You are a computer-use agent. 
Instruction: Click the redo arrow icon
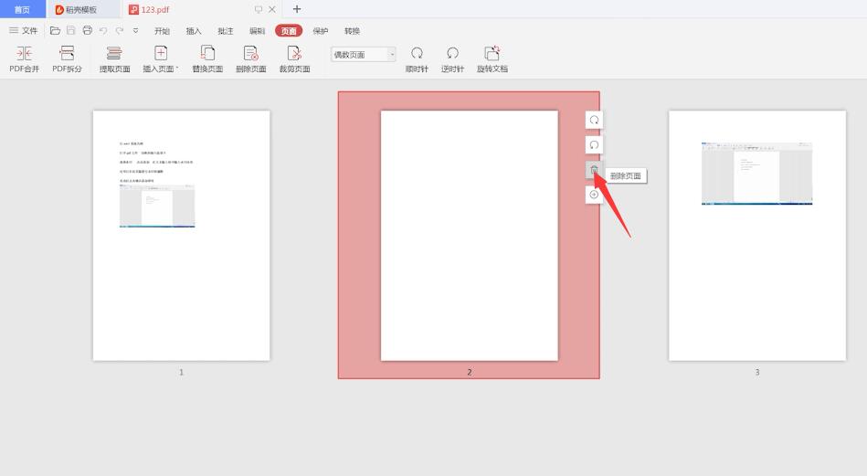pos(120,31)
